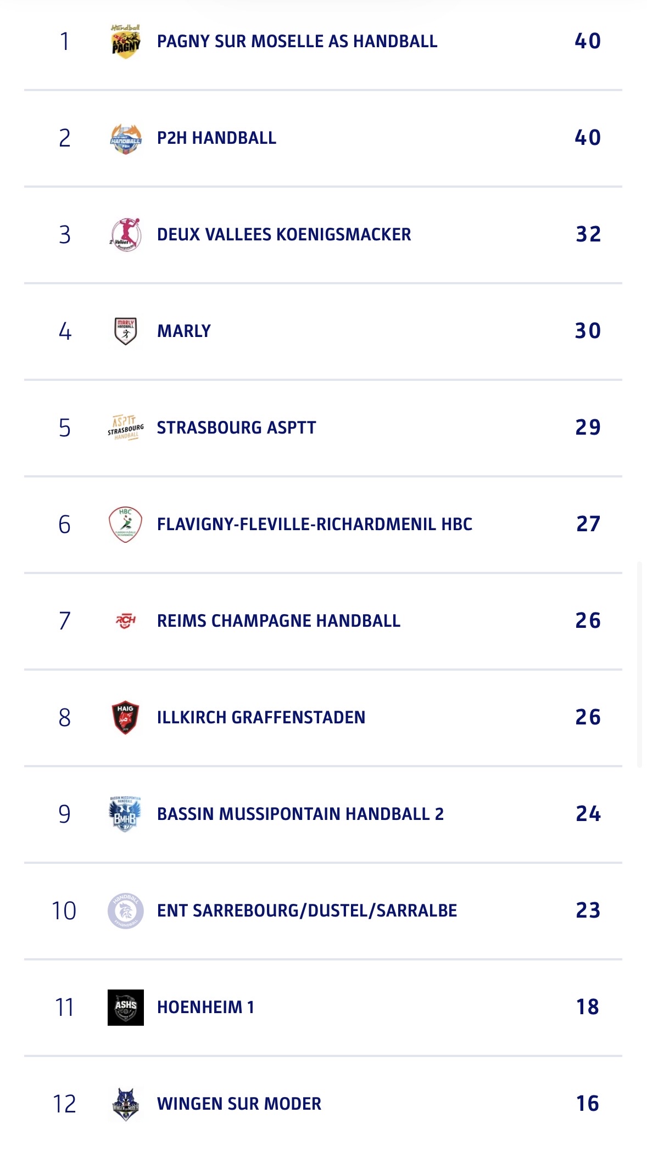Open the PAGNY SUR MOSELLE AS HANDBALL team
Screen dimensions: 647x1158
(297, 42)
